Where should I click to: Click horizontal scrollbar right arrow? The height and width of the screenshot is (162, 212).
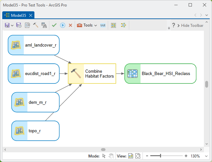click(201, 150)
